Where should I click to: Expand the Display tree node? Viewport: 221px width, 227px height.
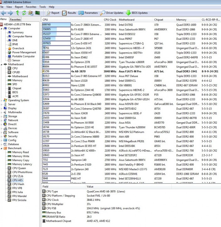click(2, 108)
